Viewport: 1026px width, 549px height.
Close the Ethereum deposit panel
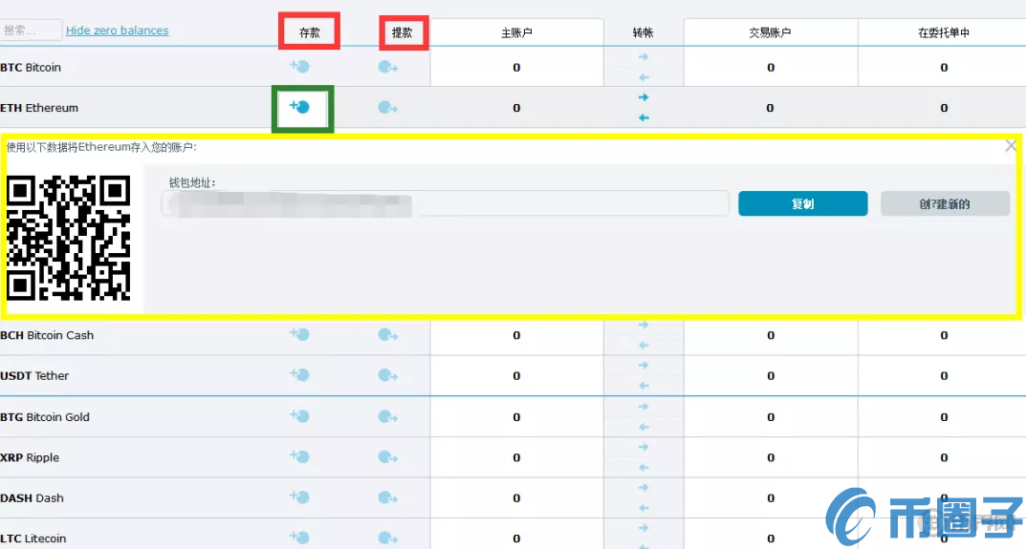[x=1011, y=146]
